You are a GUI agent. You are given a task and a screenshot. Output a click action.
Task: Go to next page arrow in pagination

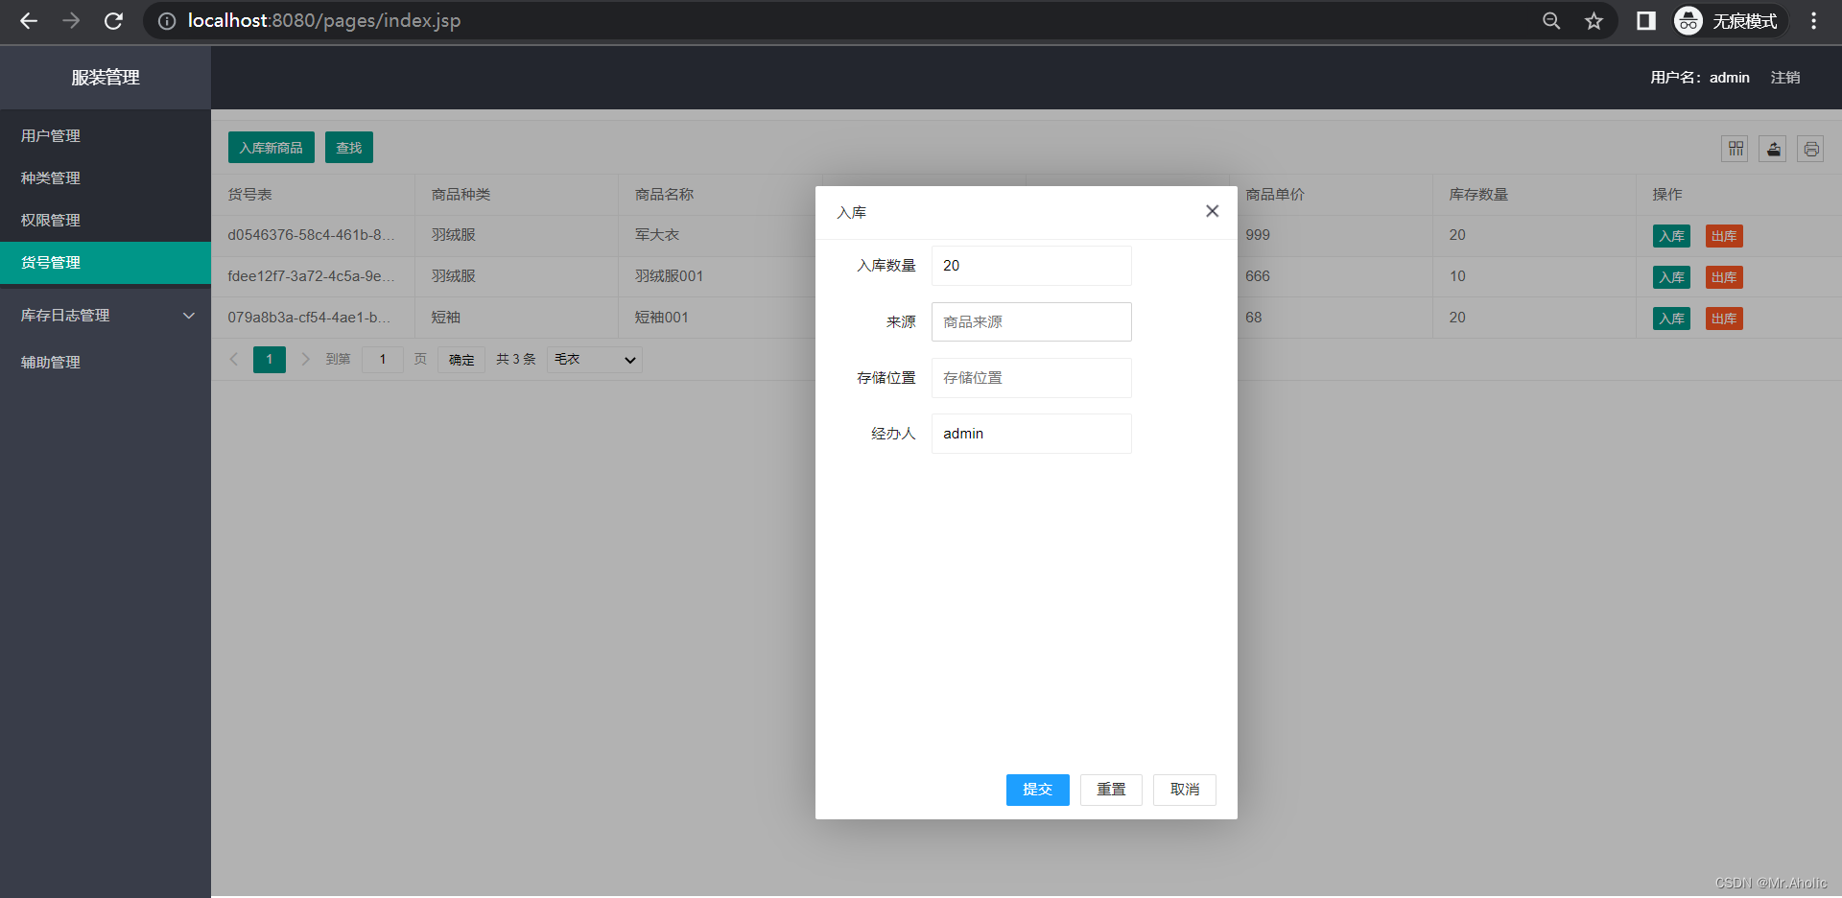305,360
